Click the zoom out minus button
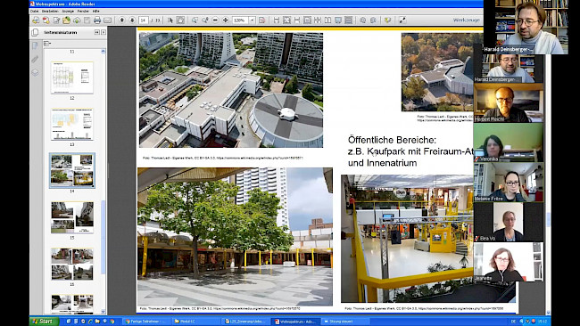The width and height of the screenshot is (580, 326). click(x=215, y=20)
